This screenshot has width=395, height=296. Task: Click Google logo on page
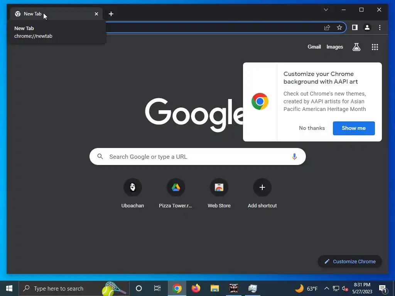pyautogui.click(x=194, y=114)
